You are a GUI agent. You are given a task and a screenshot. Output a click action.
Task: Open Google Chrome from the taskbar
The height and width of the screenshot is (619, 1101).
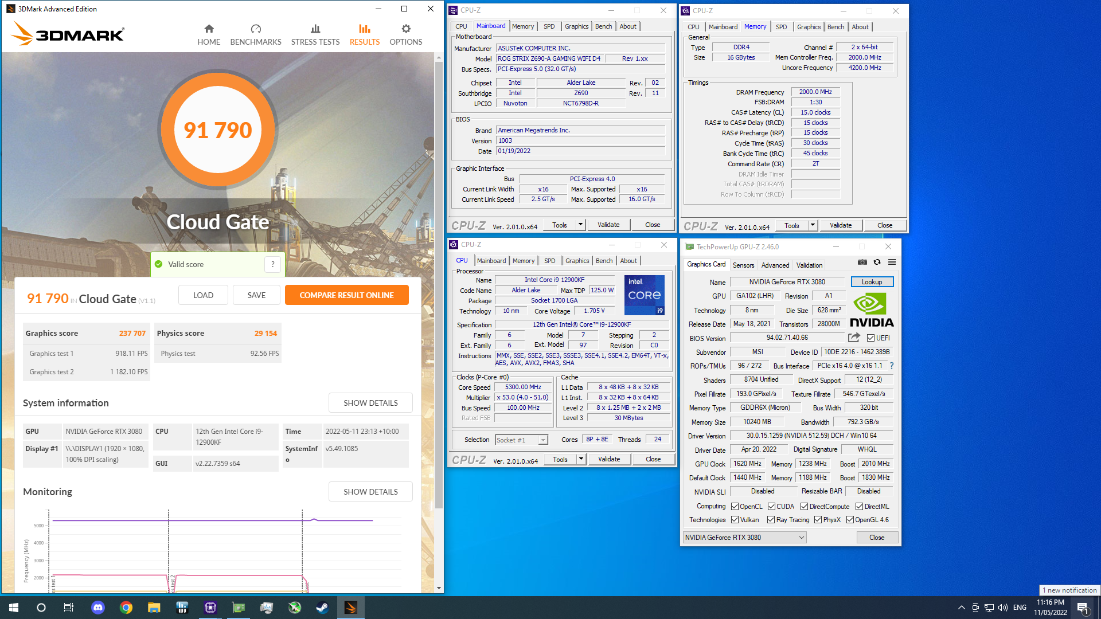pos(126,608)
